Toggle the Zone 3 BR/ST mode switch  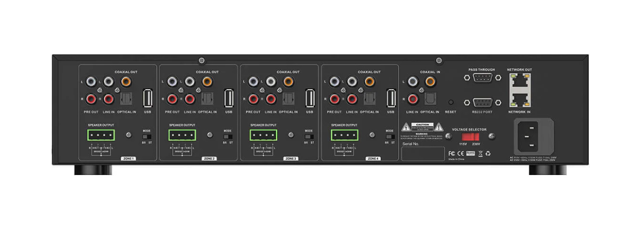click(308, 137)
